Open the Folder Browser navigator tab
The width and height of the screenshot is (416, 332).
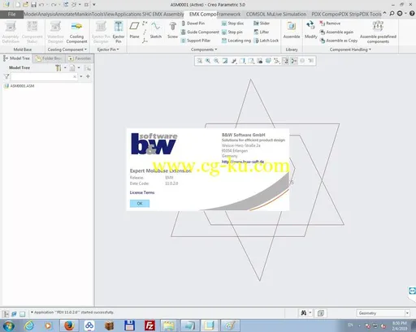[x=49, y=58]
